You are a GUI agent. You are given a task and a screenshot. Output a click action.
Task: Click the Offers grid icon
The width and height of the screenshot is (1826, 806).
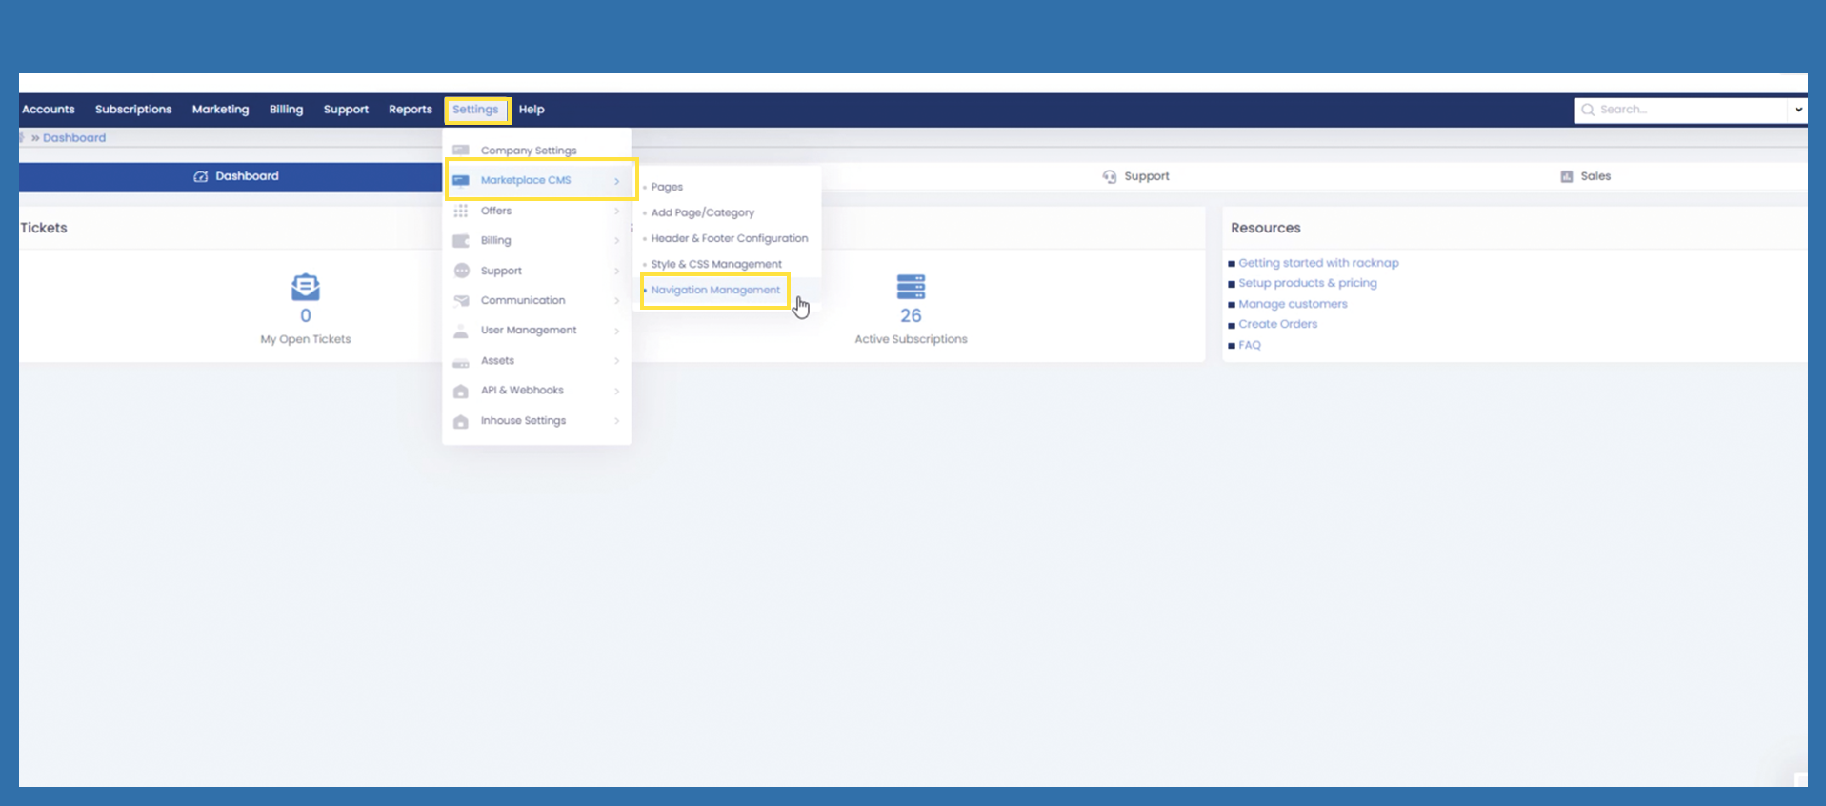point(461,211)
